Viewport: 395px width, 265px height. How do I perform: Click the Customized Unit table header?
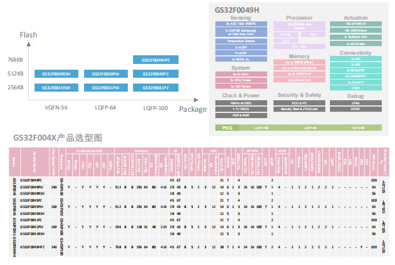[89, 151]
